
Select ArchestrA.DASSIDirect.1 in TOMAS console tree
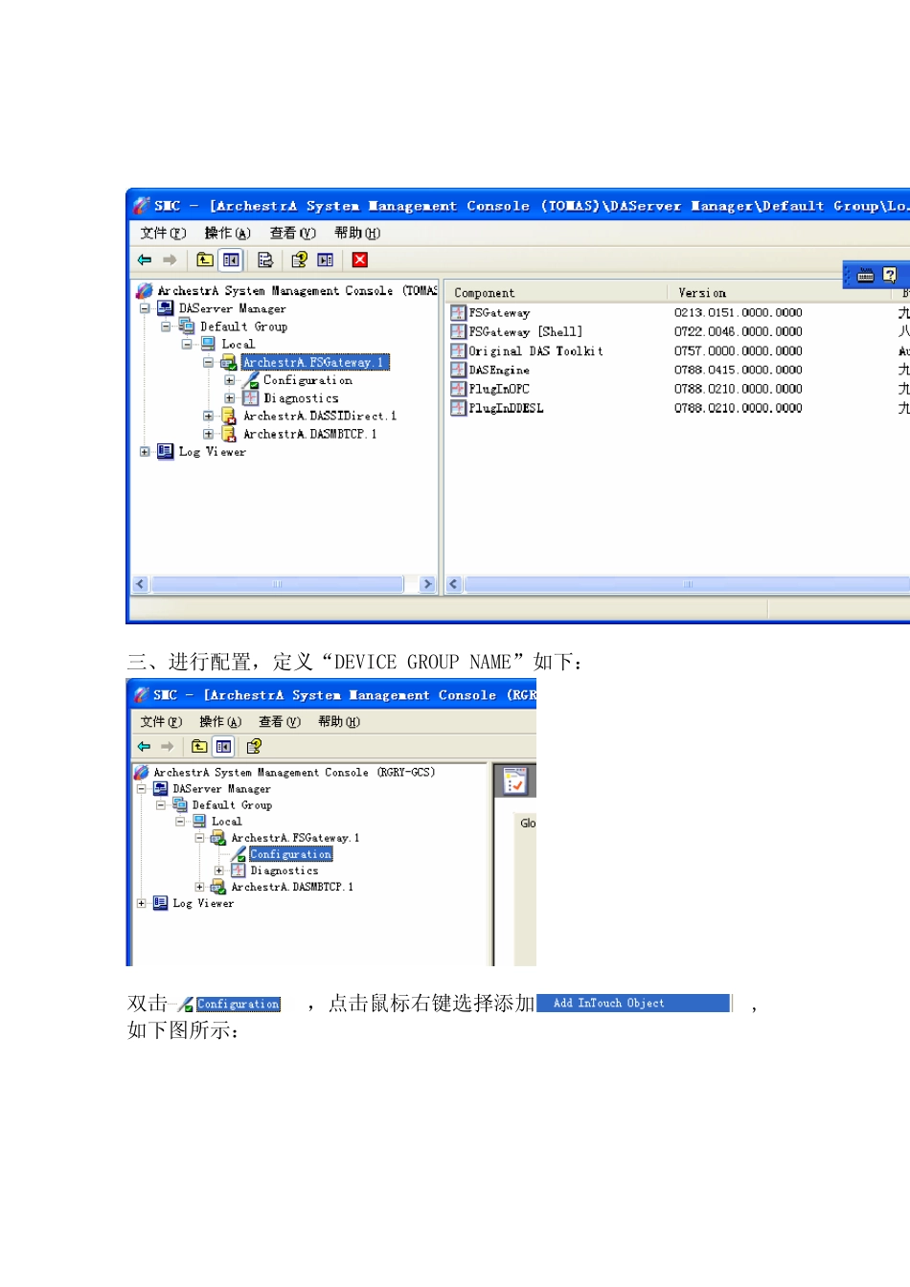[x=319, y=416]
